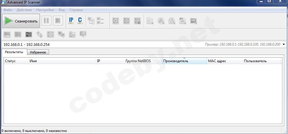Sort by the Пользователь column header

pyautogui.click(x=262, y=61)
